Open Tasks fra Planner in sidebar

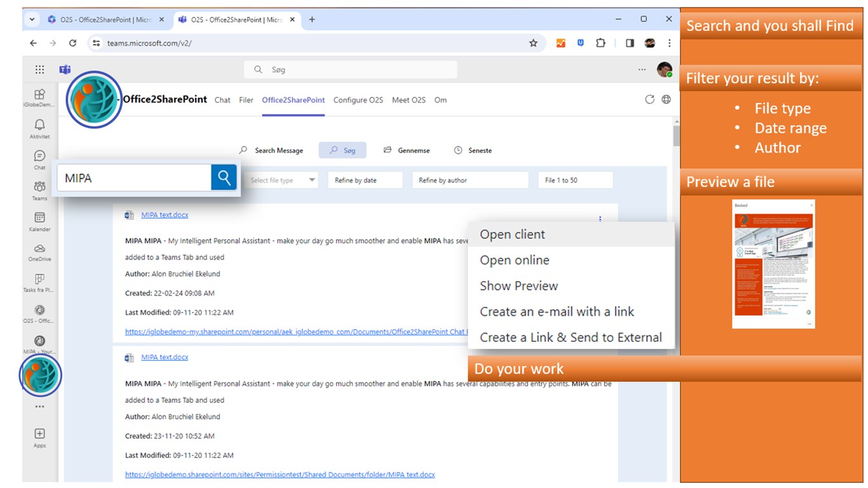click(39, 283)
